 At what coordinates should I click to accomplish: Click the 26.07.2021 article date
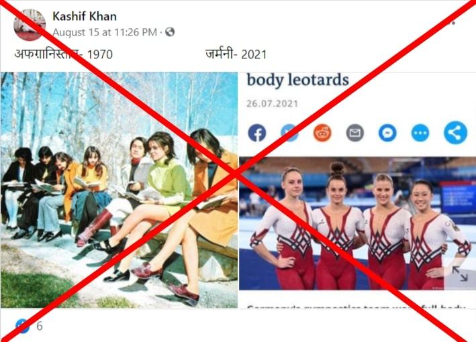click(x=272, y=104)
